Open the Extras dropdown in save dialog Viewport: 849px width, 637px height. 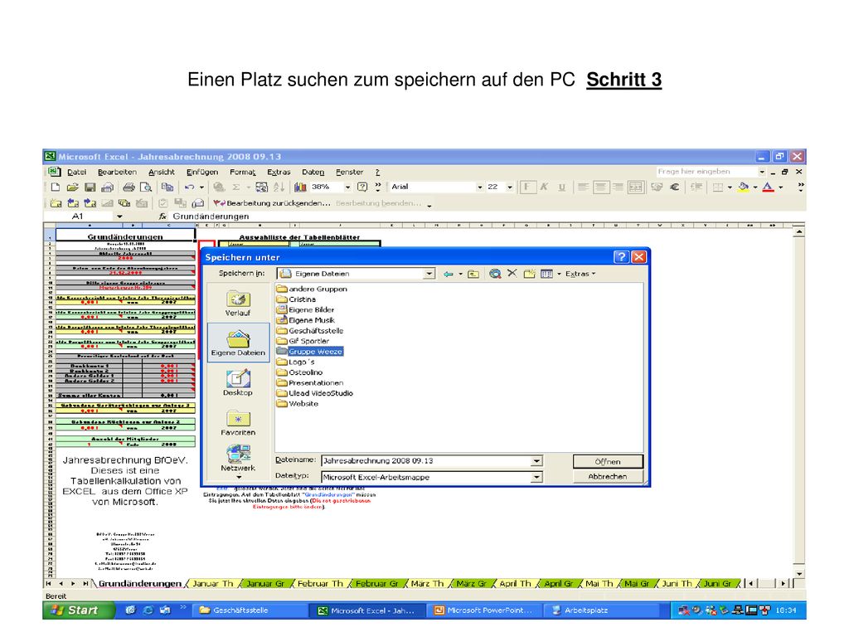coord(580,274)
